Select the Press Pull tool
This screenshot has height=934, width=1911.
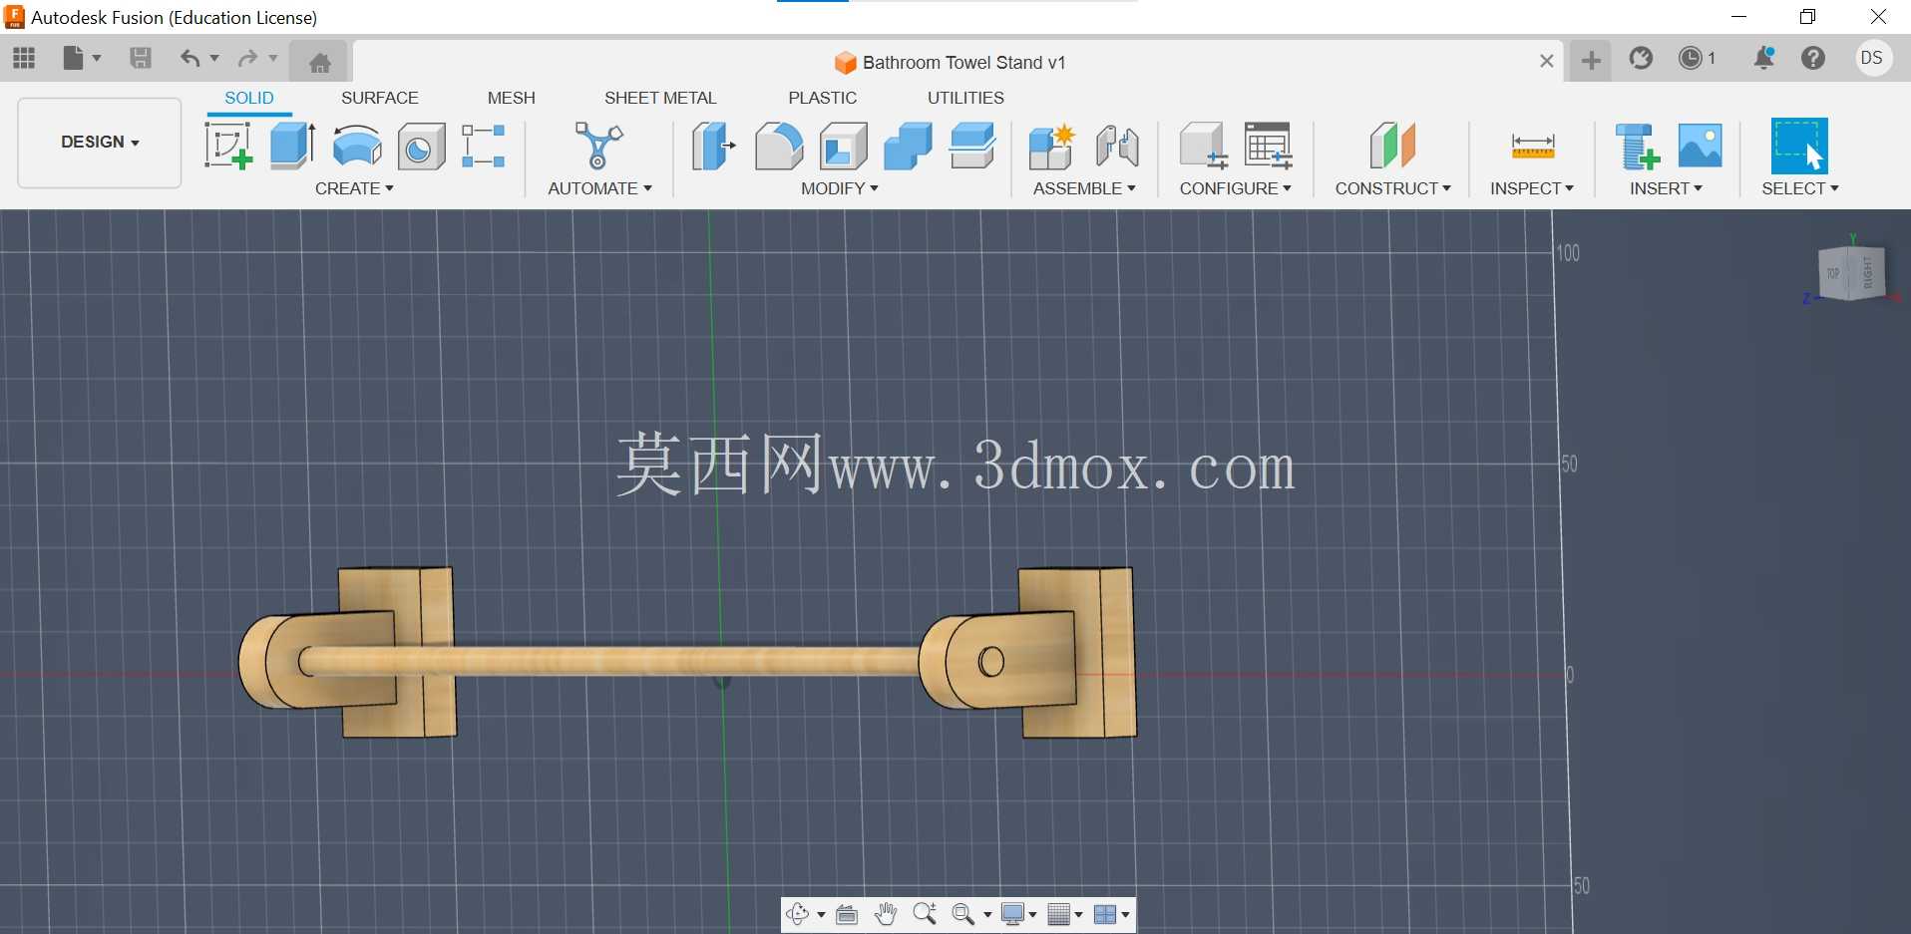pos(713,146)
